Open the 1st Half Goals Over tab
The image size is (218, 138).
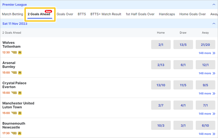click(x=140, y=14)
